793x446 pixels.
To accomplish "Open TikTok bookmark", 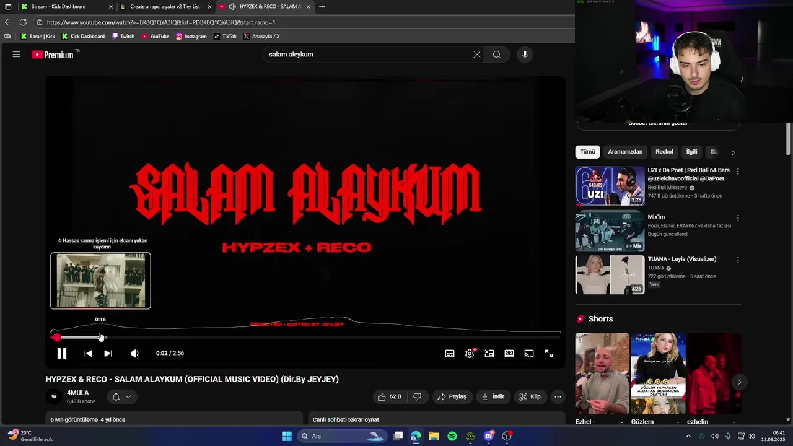I will coord(225,37).
